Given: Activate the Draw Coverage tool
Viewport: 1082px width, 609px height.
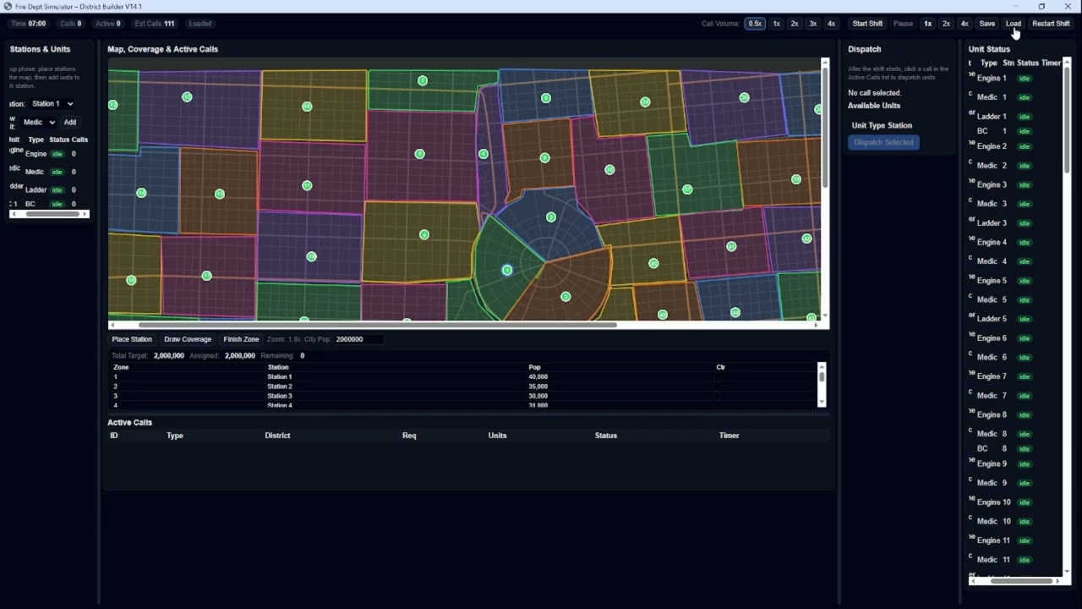Looking at the screenshot, I should (x=188, y=339).
